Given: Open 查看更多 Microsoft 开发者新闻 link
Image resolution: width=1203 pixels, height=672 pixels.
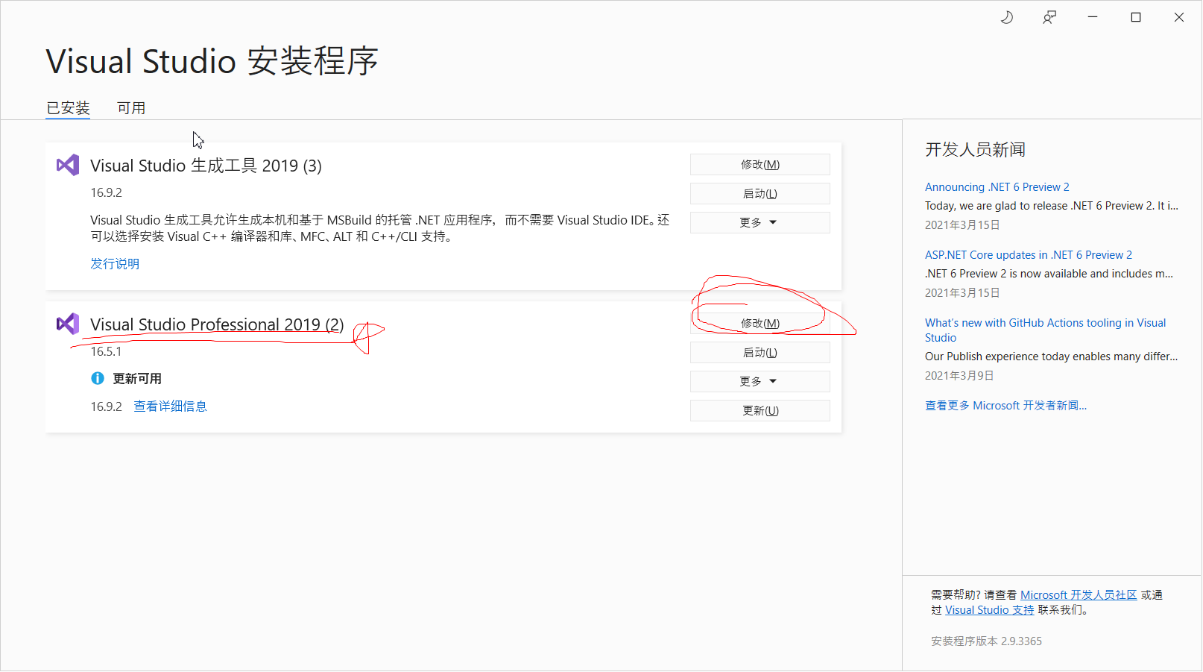Looking at the screenshot, I should click(1005, 405).
